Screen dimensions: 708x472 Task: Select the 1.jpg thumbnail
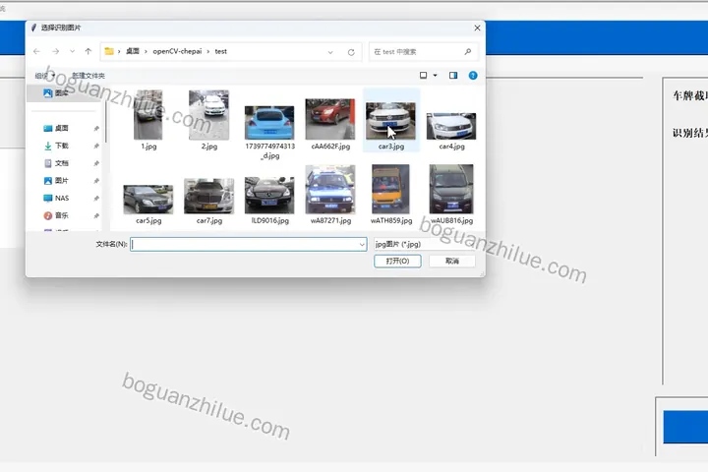click(x=148, y=115)
